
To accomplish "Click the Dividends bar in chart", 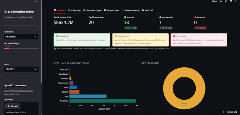I will [x=70, y=79].
